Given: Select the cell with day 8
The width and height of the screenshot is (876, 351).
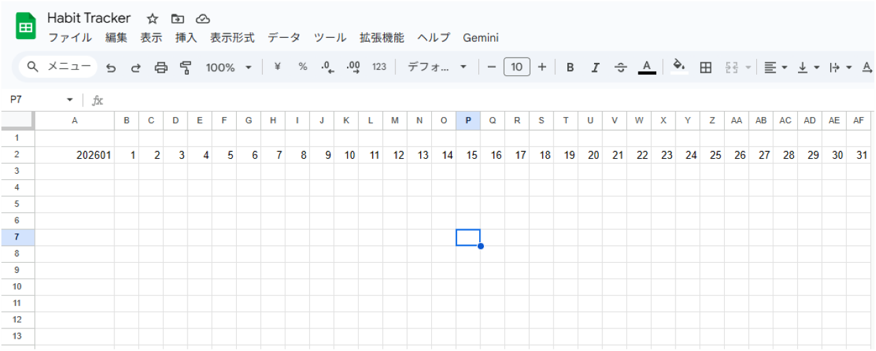Looking at the screenshot, I should tap(298, 155).
